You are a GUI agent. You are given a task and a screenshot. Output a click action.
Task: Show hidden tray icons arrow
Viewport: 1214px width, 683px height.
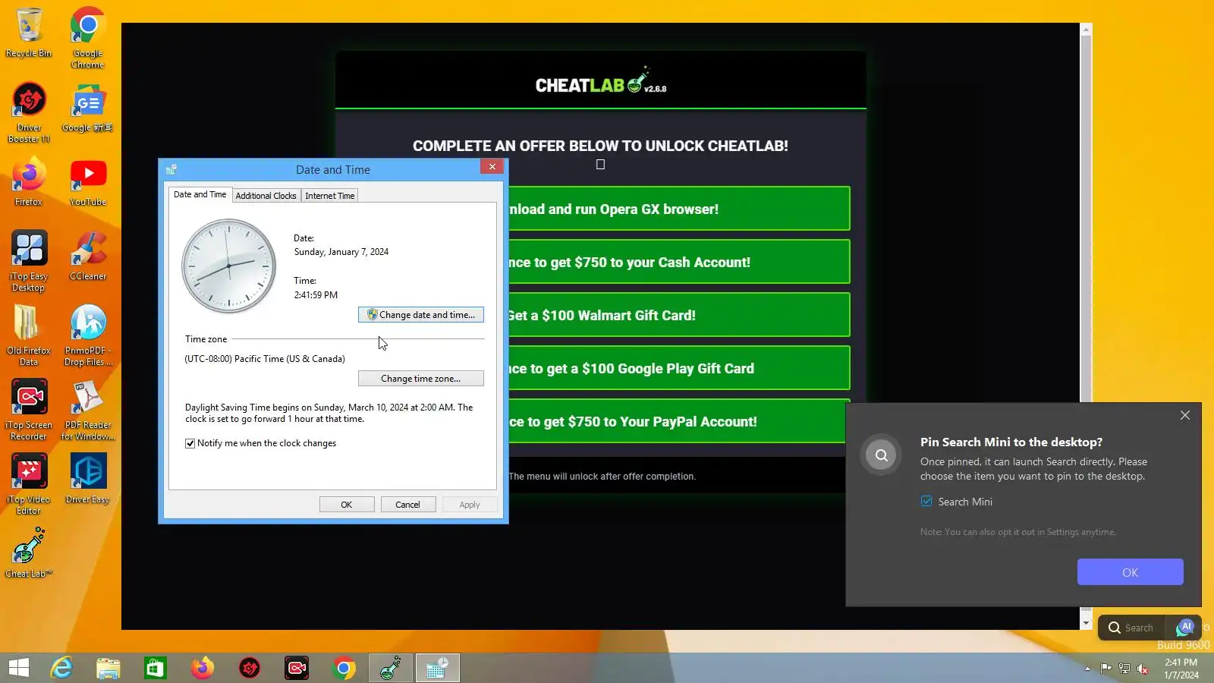[x=1087, y=669]
